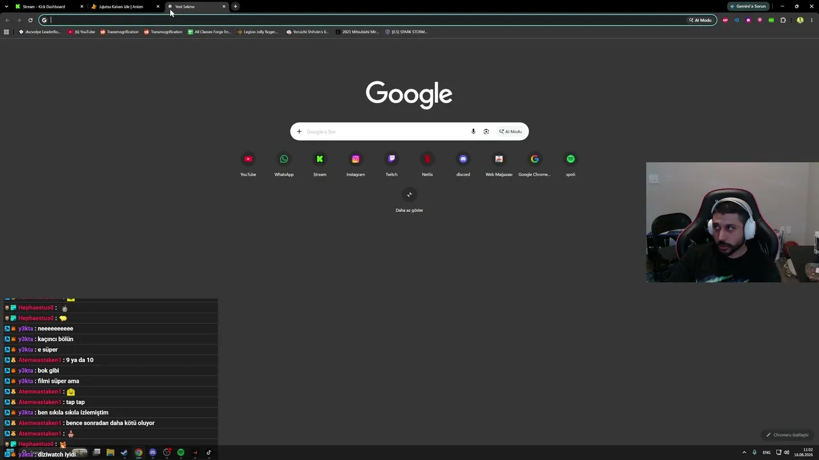Go back to the previous page
819x460 pixels.
point(8,20)
